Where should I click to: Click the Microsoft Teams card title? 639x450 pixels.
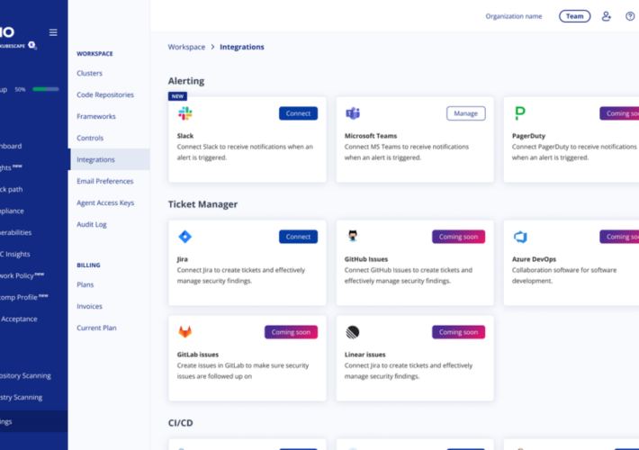tap(371, 136)
